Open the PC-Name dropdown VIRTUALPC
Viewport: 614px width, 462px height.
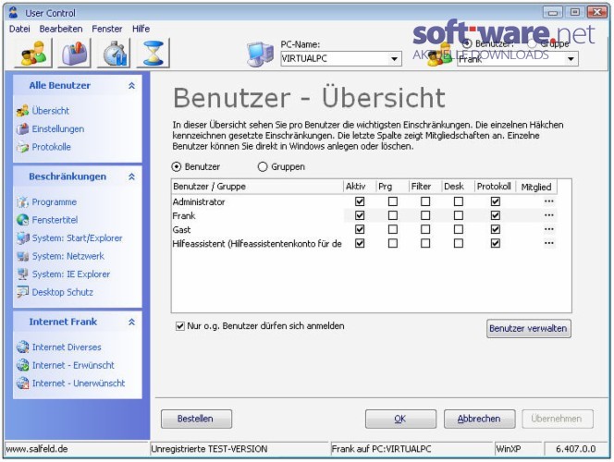[341, 59]
